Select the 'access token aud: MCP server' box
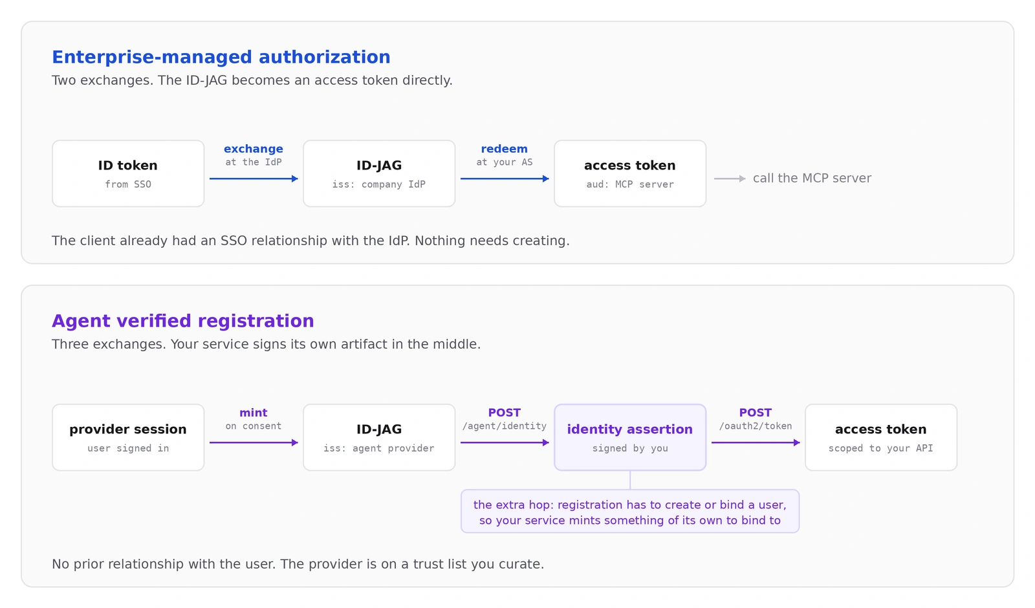Screen dimensions: 1035x608 click(x=630, y=173)
